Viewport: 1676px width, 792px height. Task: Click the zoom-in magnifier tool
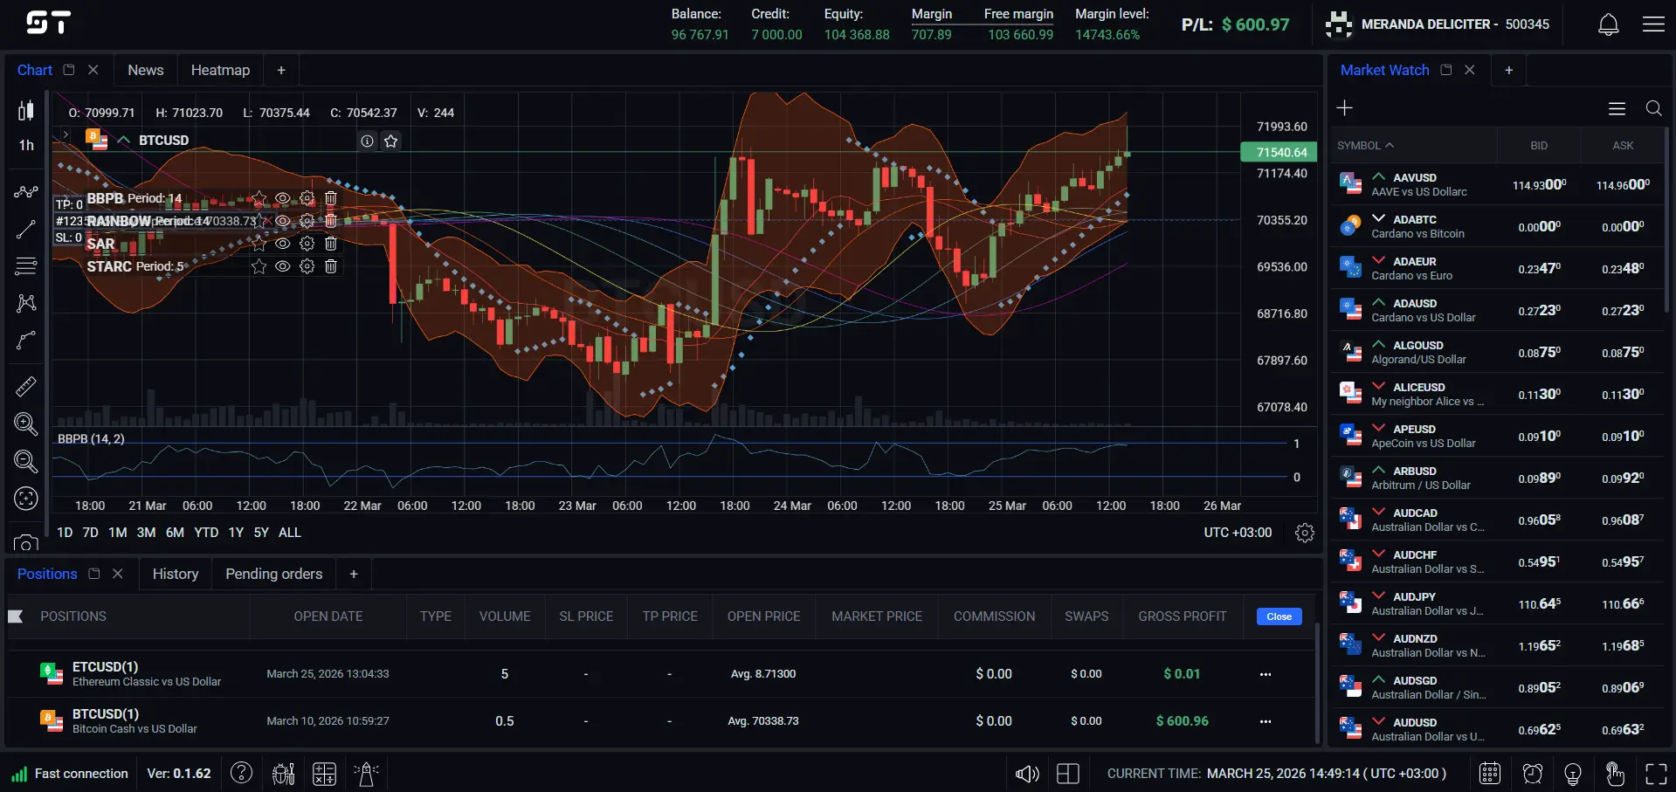25,424
